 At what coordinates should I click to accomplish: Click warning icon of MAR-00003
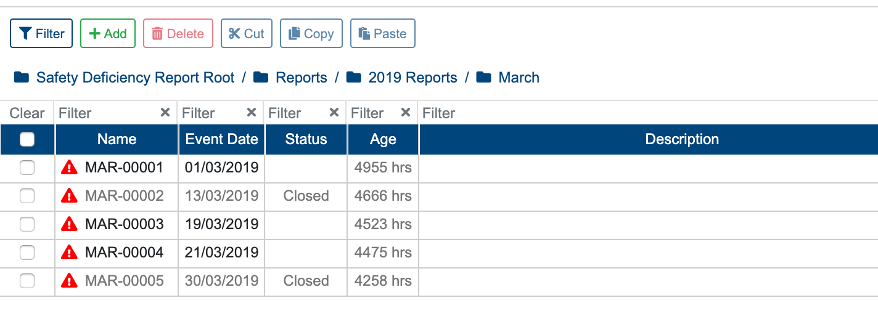click(x=70, y=224)
